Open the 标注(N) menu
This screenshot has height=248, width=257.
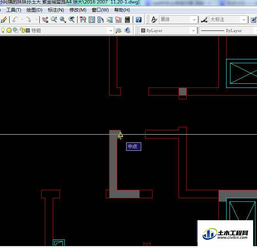[x=56, y=10]
